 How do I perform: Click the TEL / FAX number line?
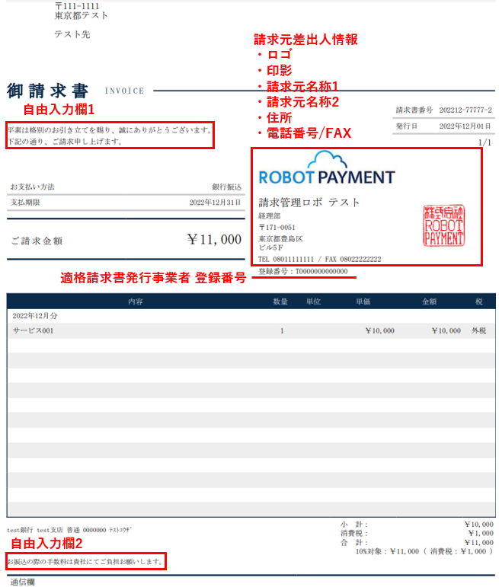(320, 259)
